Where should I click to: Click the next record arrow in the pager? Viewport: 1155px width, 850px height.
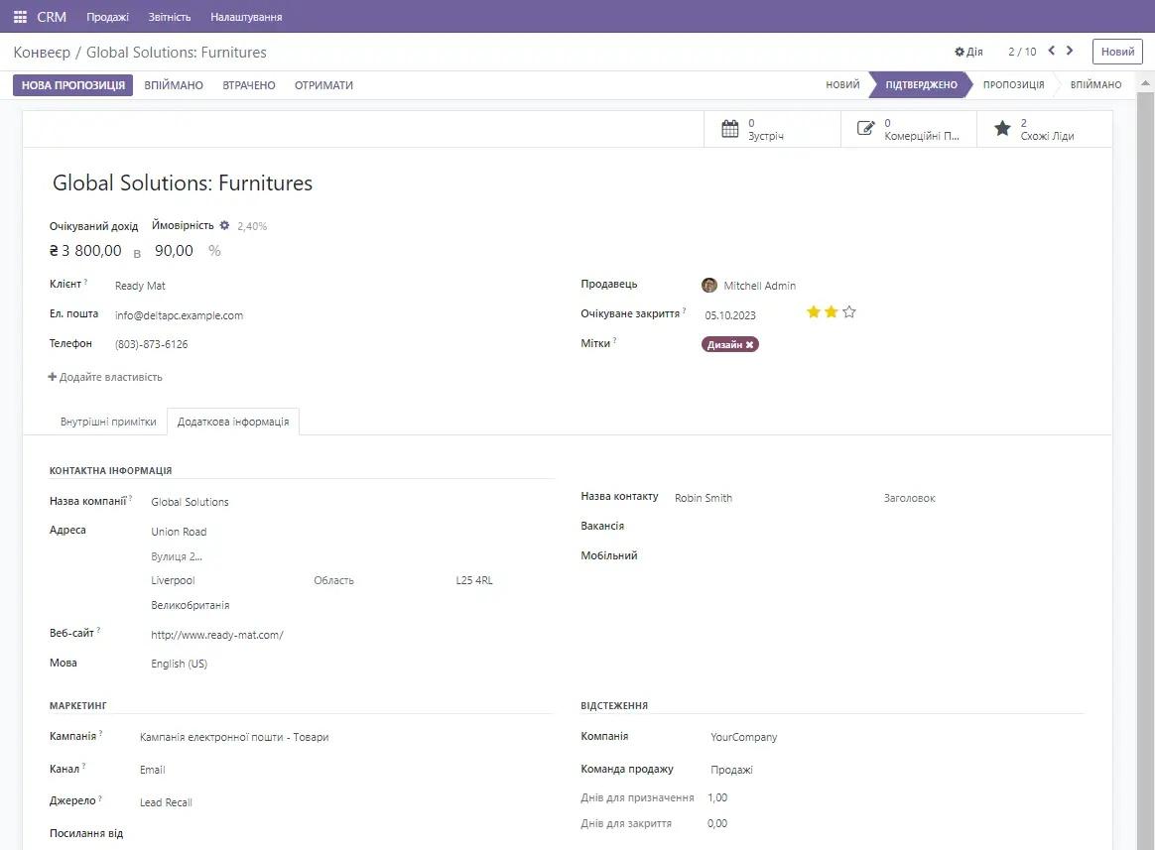tap(1069, 50)
